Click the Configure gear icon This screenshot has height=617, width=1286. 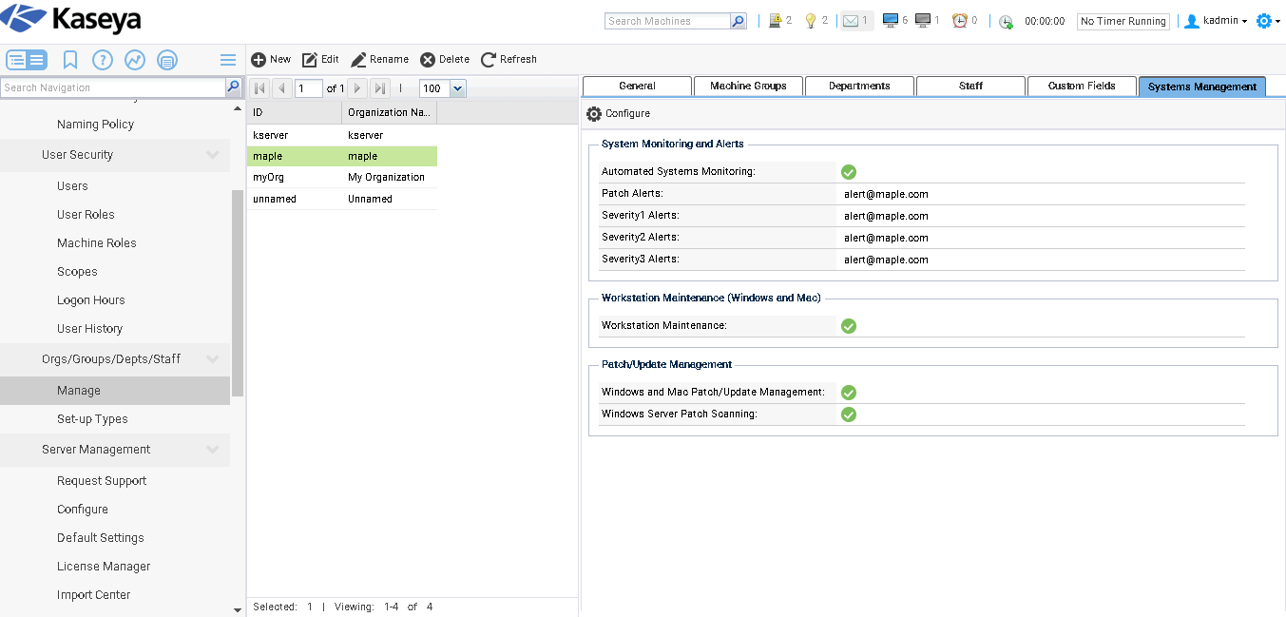(595, 113)
